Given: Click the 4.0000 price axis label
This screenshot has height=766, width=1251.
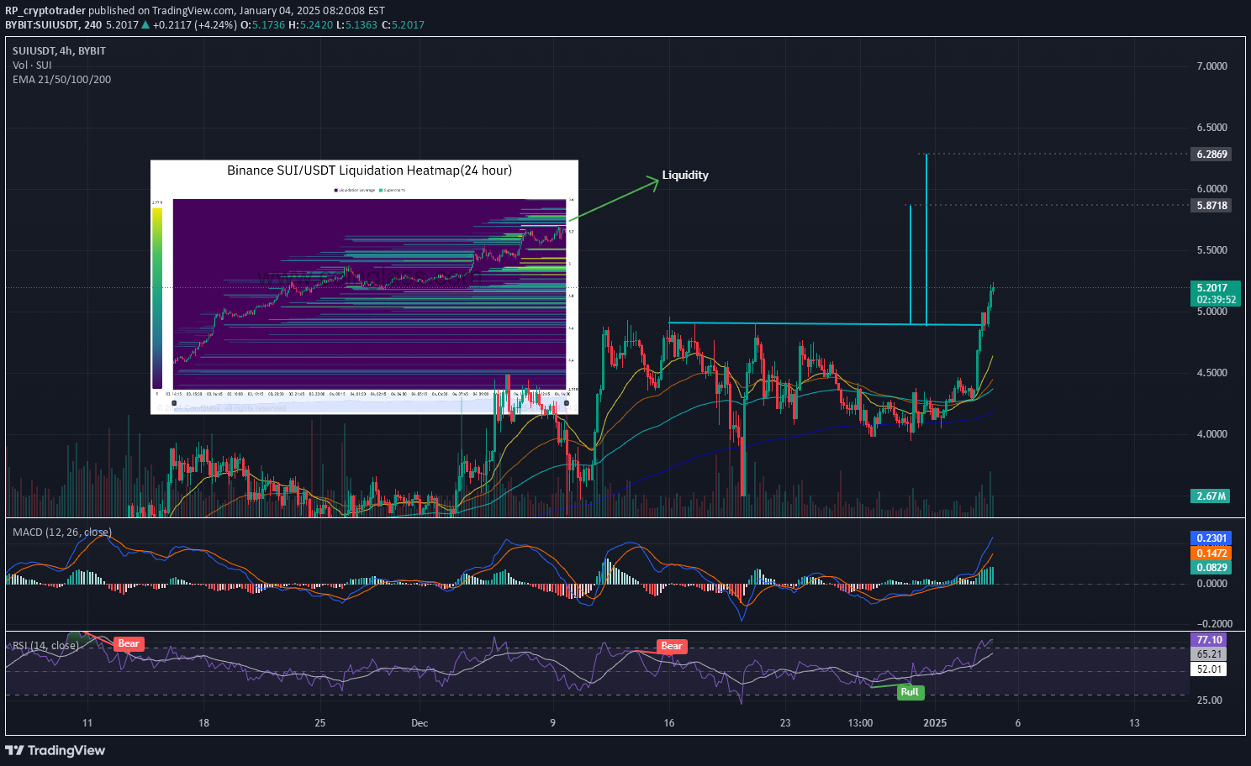Looking at the screenshot, I should (1211, 433).
